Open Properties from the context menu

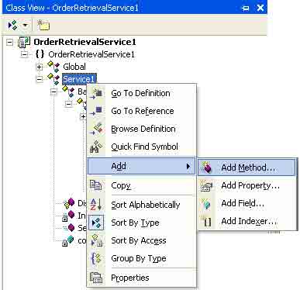click(142, 278)
